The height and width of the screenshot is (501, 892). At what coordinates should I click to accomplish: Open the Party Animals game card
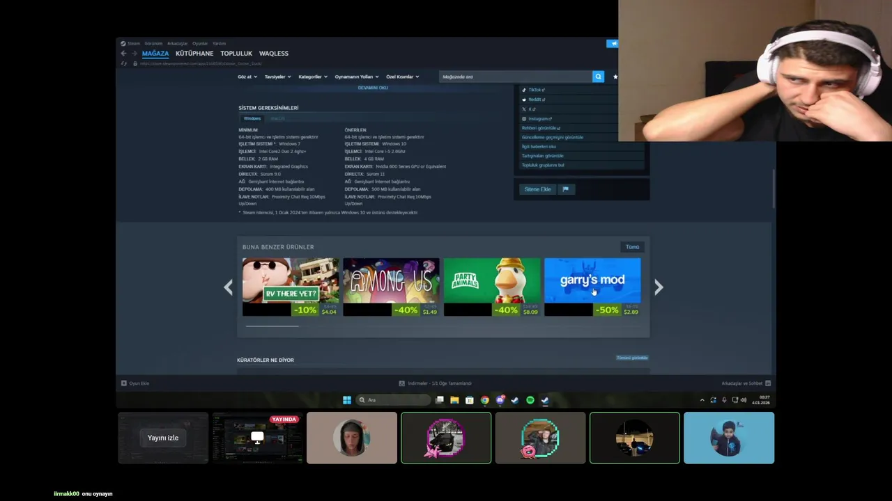coord(492,287)
